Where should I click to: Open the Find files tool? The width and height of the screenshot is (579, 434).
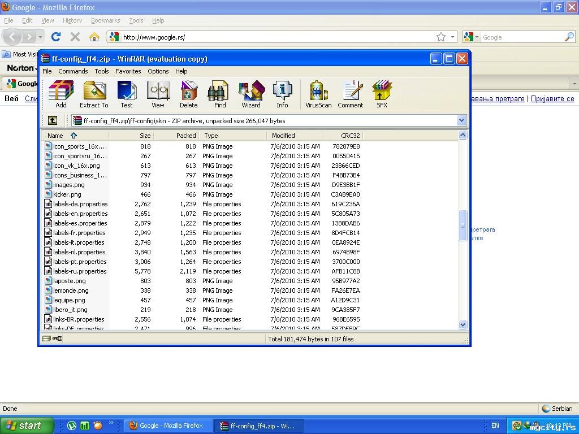220,94
